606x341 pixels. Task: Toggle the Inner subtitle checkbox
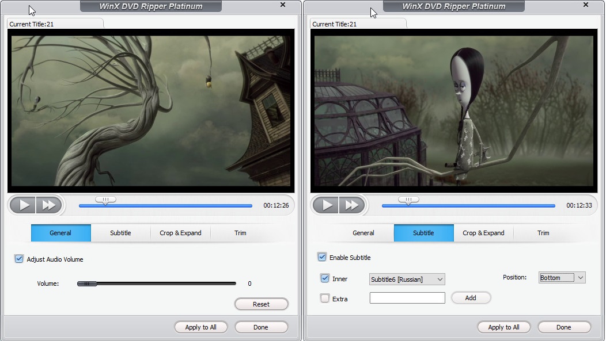coord(325,278)
